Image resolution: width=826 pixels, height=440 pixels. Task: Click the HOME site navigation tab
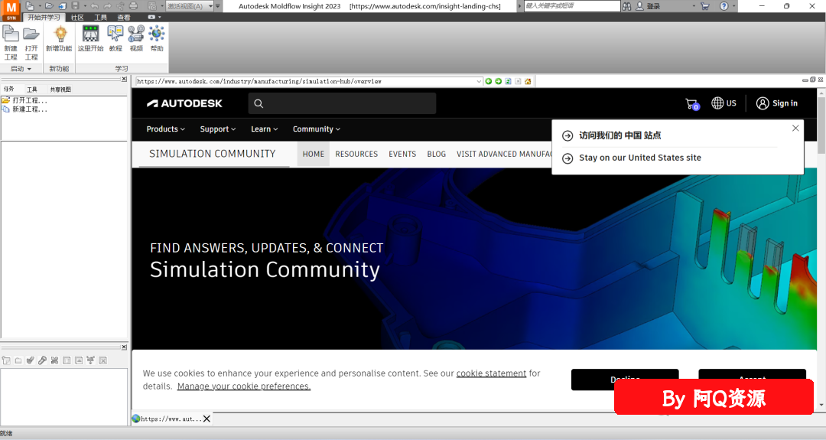pyautogui.click(x=314, y=154)
